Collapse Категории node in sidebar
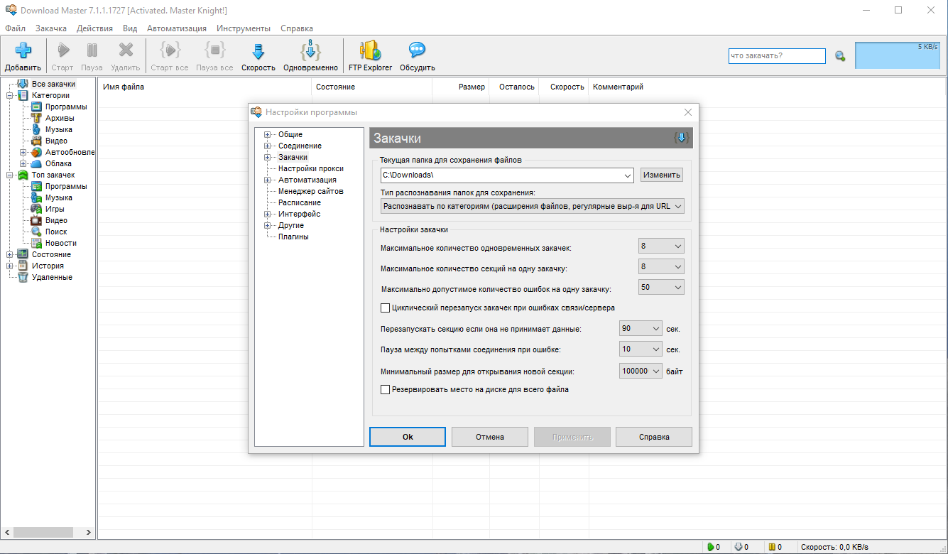The height and width of the screenshot is (554, 948). point(9,95)
